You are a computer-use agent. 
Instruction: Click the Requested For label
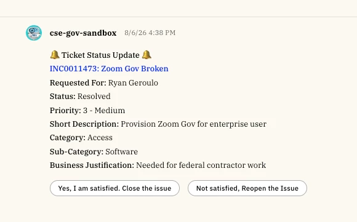click(x=78, y=83)
